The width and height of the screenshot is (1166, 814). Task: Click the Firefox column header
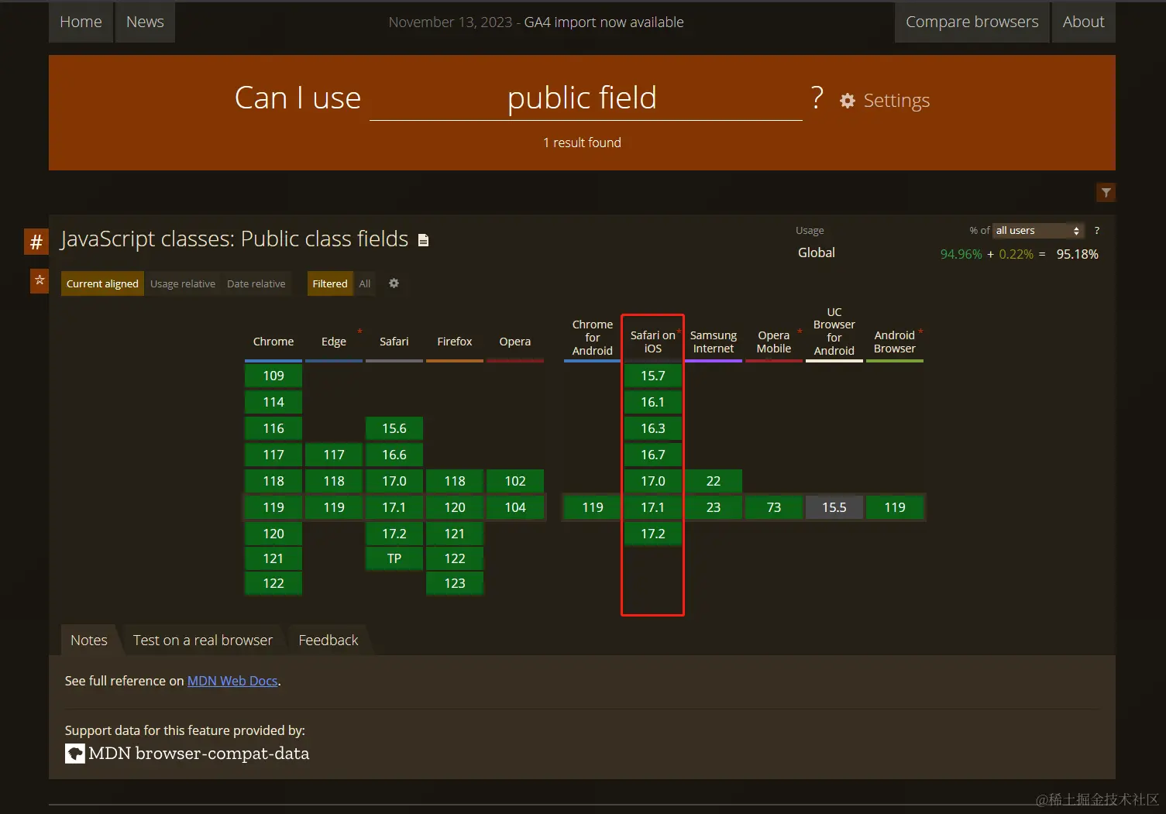pos(455,342)
